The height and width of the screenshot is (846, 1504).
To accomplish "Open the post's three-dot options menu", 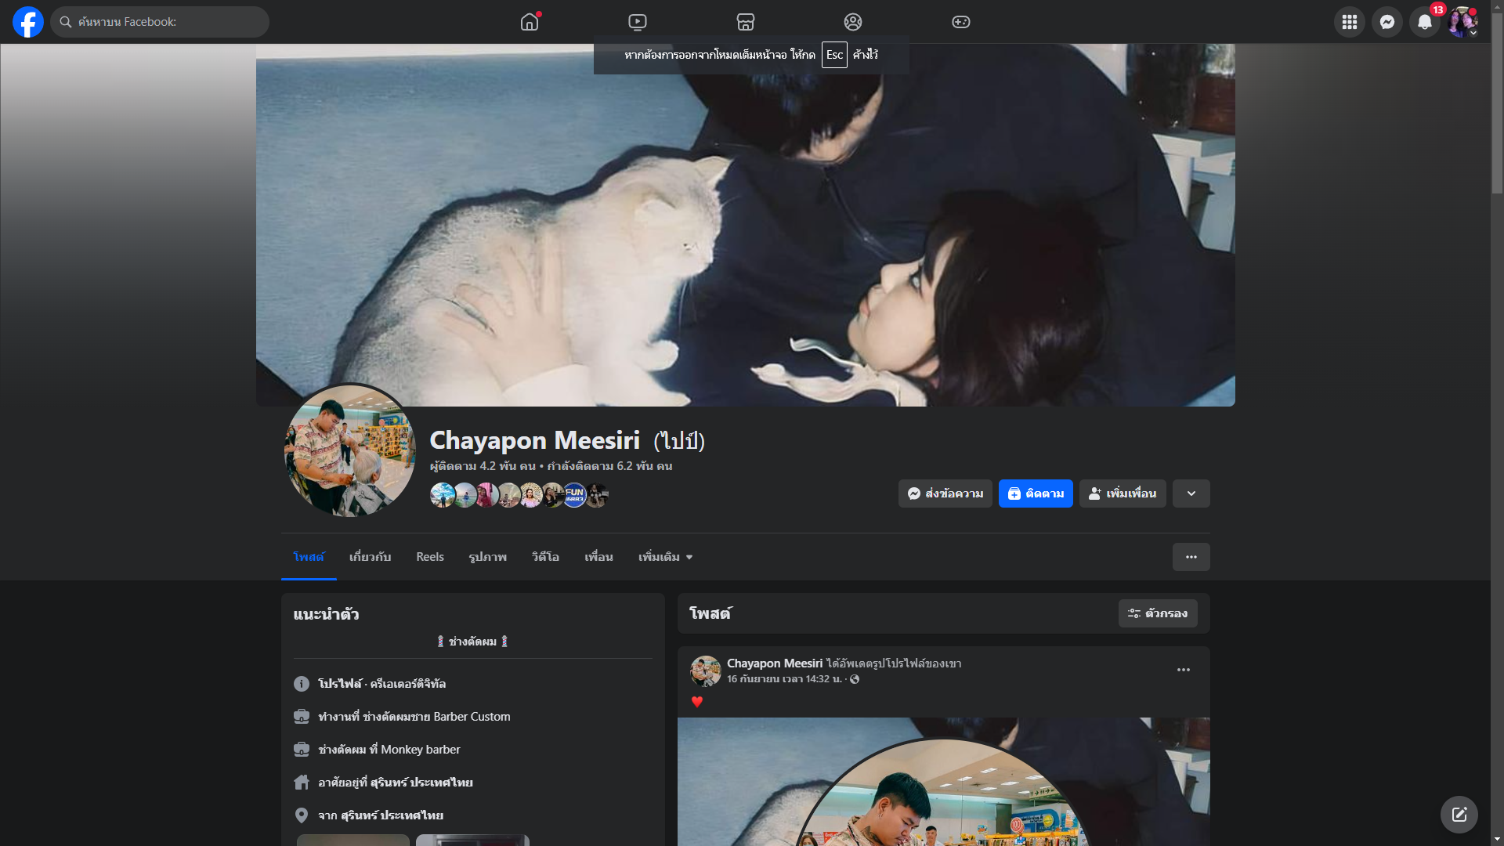I will (x=1183, y=670).
